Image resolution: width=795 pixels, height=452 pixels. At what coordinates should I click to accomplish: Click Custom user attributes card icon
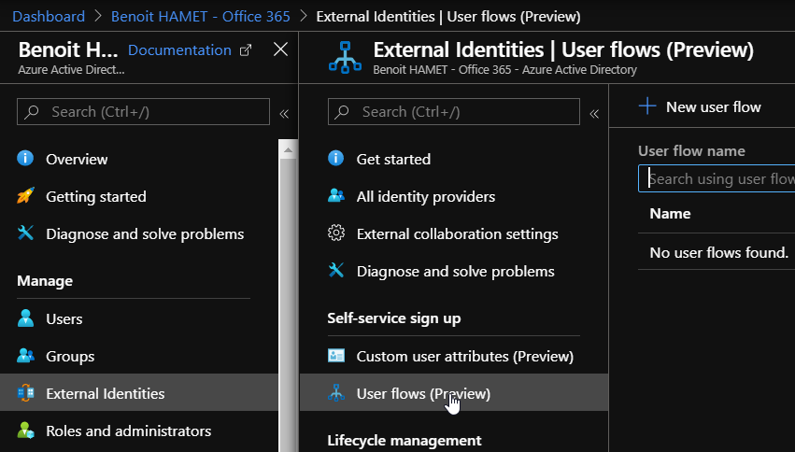point(336,356)
